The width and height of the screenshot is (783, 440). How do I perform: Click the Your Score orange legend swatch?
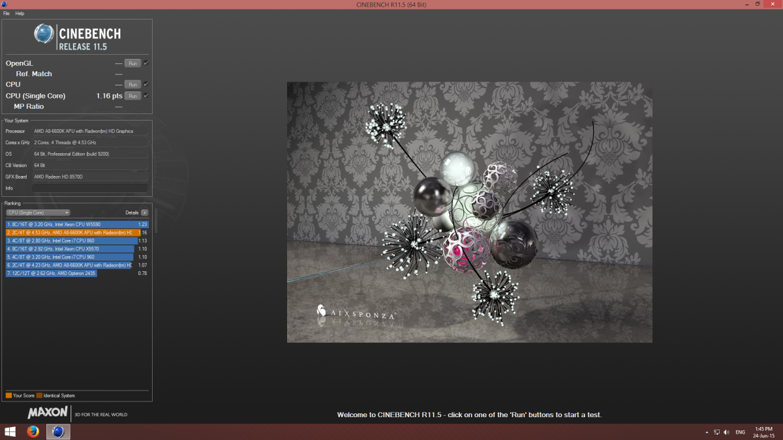(8, 396)
